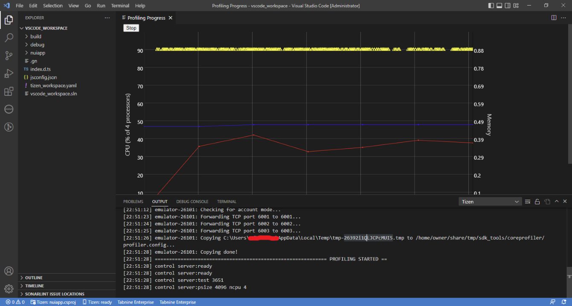Expand the nuiapp folder
Screen dimensions: 572x306
click(x=38, y=53)
